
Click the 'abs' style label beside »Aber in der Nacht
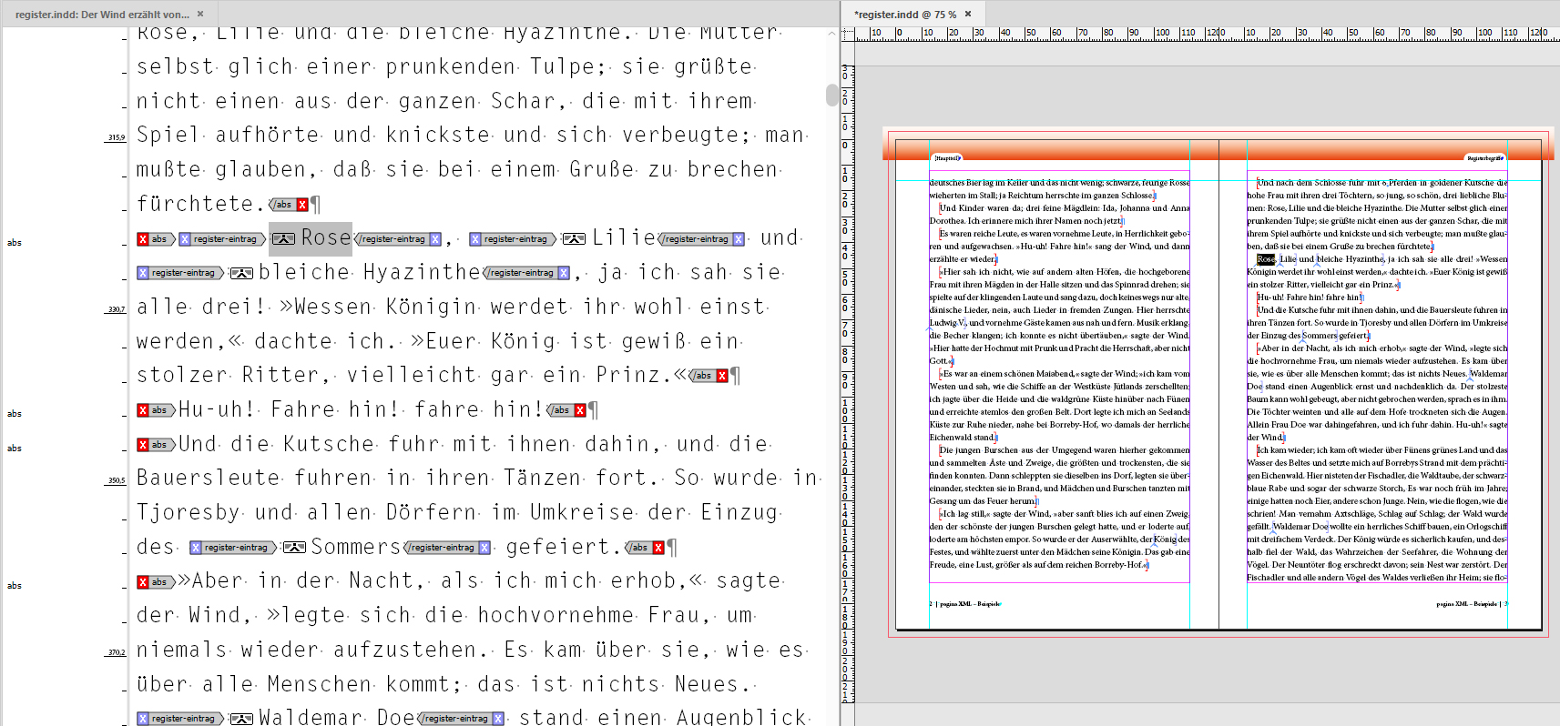15,586
